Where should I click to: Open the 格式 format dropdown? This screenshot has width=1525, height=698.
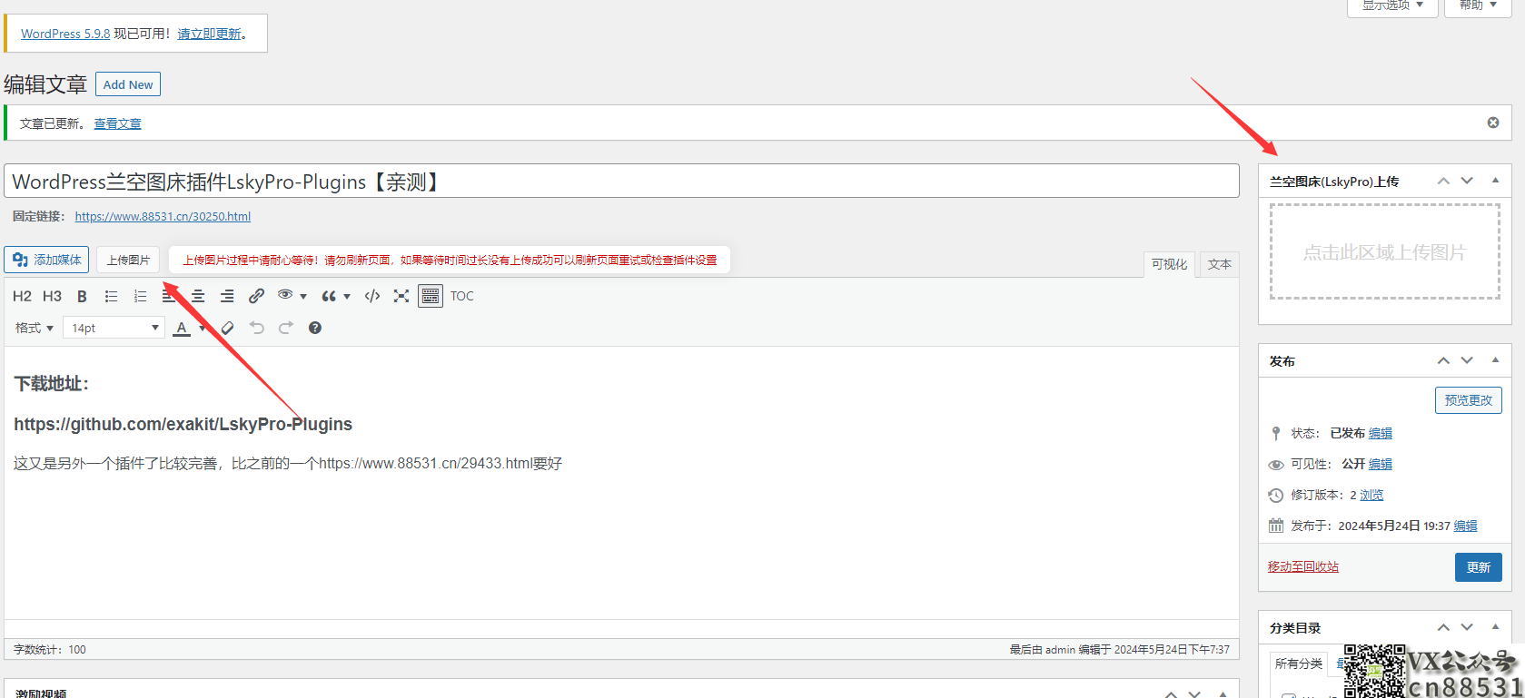pos(35,328)
